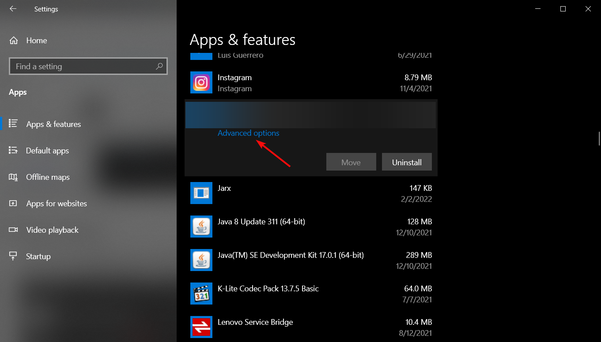Image resolution: width=601 pixels, height=342 pixels.
Task: Open Apps for websites page
Action: [x=56, y=204]
